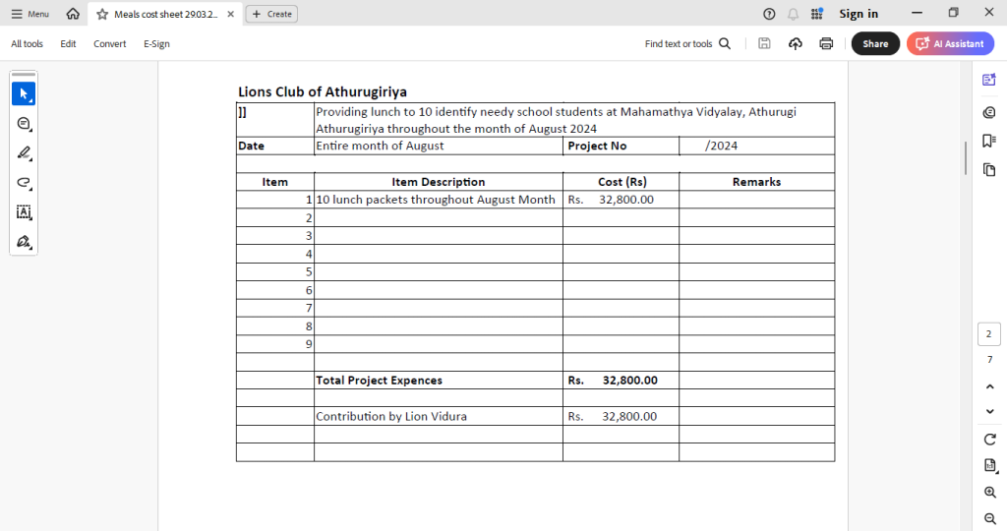Click the current page number box 2

pyautogui.click(x=989, y=334)
